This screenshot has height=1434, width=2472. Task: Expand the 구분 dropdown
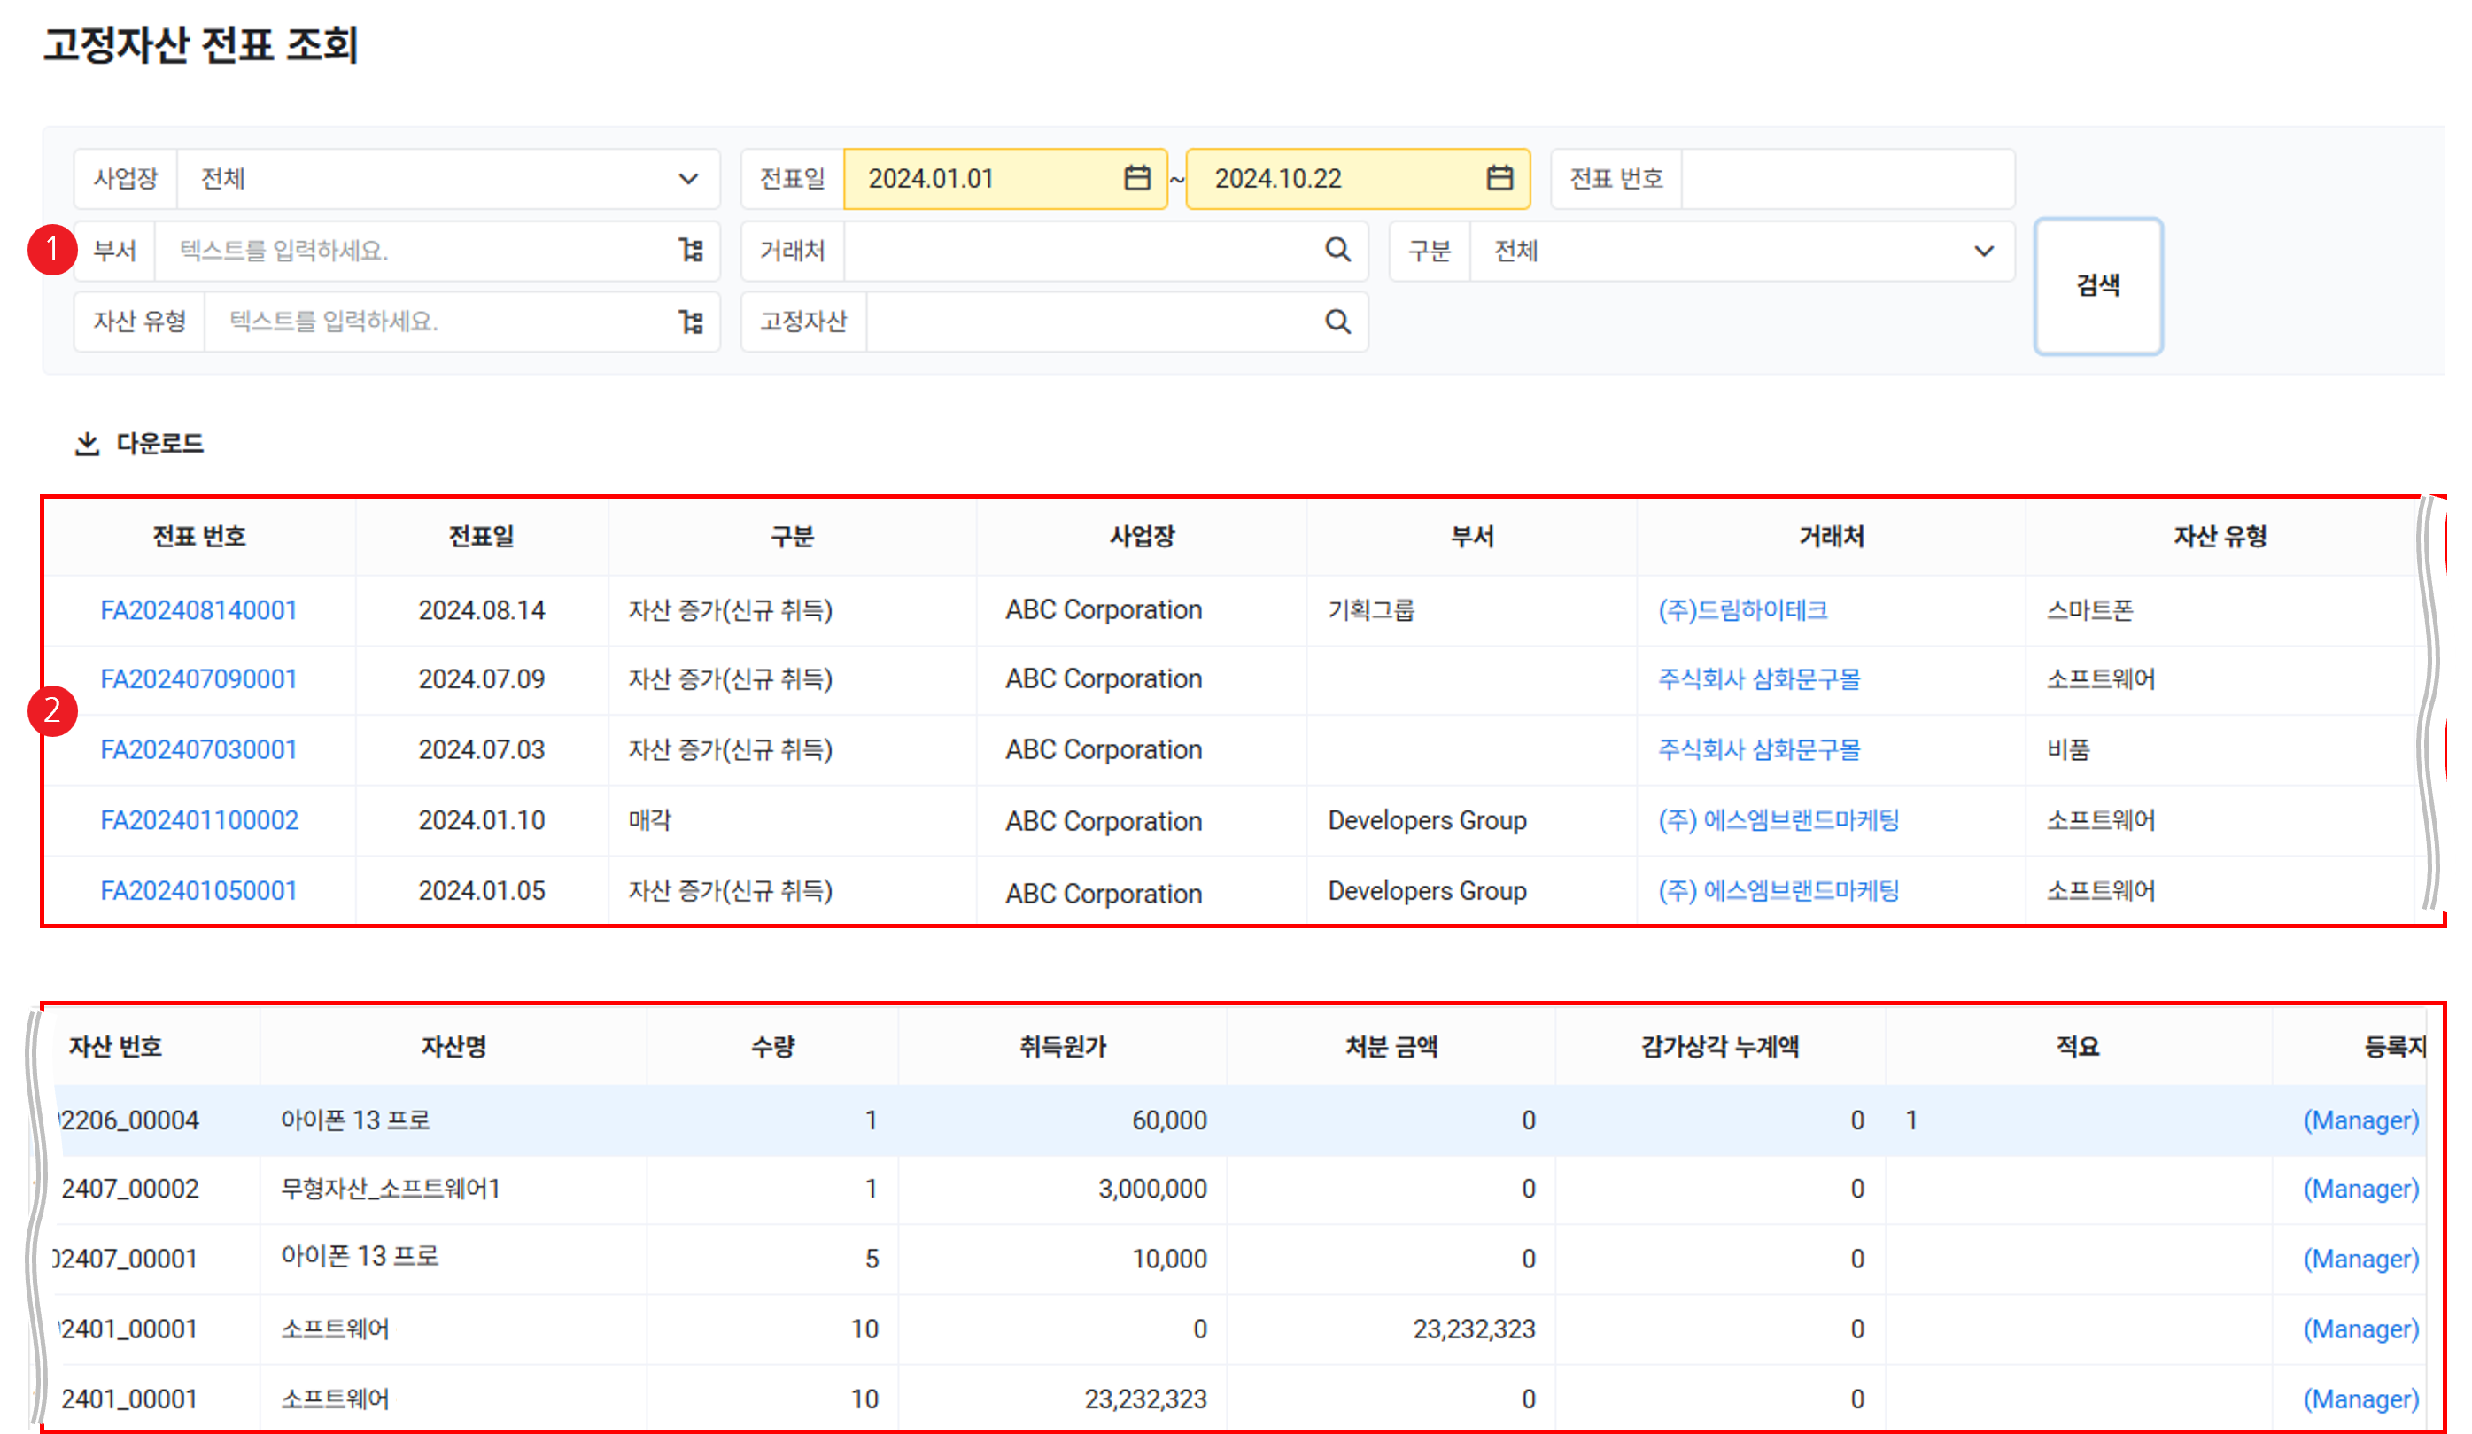click(1982, 251)
